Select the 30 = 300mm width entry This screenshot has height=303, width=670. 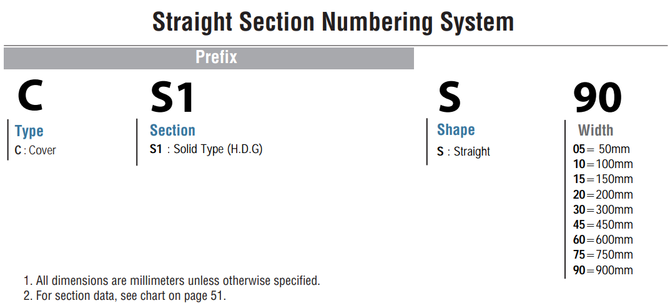[603, 210]
